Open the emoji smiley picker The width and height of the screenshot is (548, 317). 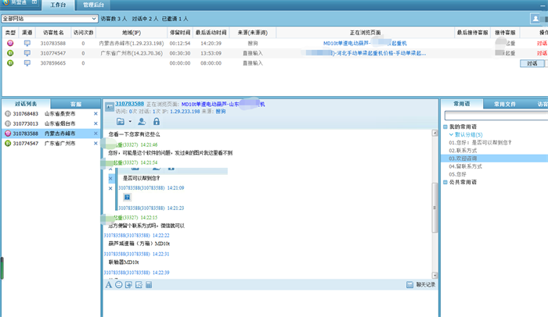click(x=119, y=285)
